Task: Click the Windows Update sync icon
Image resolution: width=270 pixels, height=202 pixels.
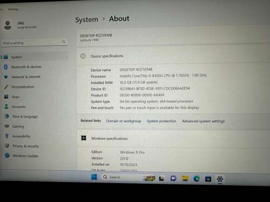Action: (7, 156)
